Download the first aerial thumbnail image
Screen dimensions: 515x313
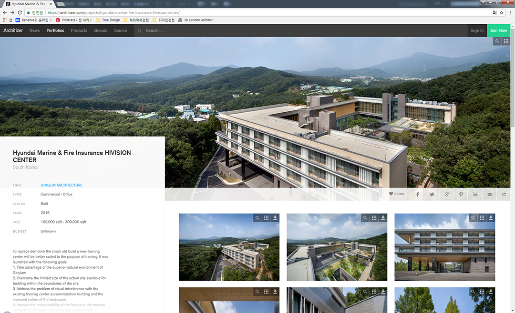click(275, 217)
